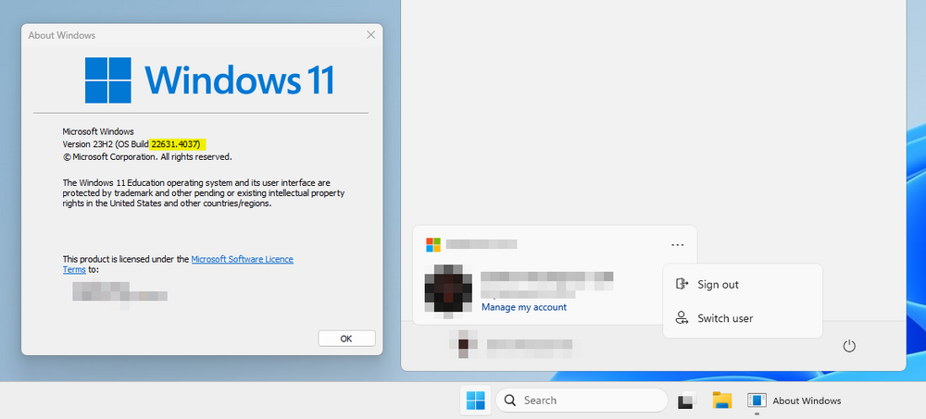Click the Windows 11 logo in dialog

209,80
